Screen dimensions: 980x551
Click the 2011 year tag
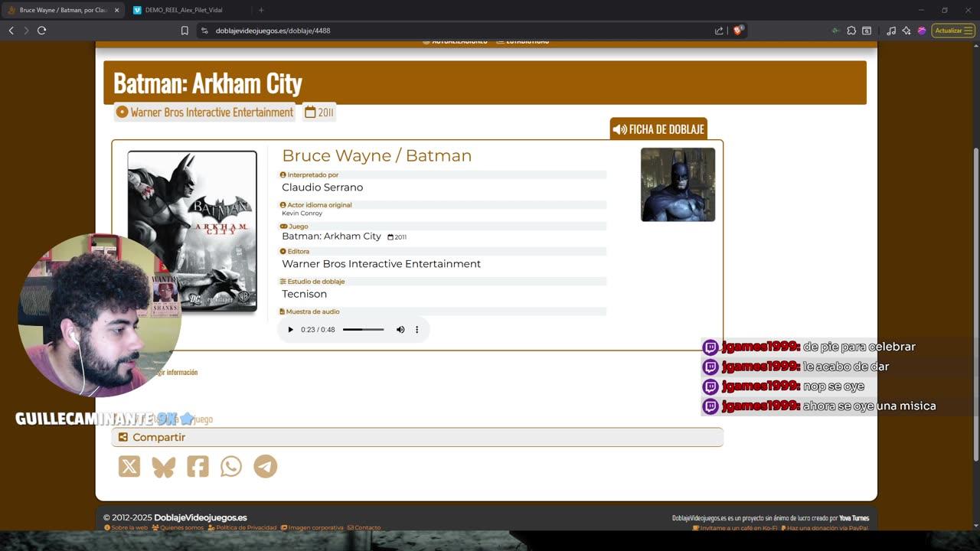[319, 112]
